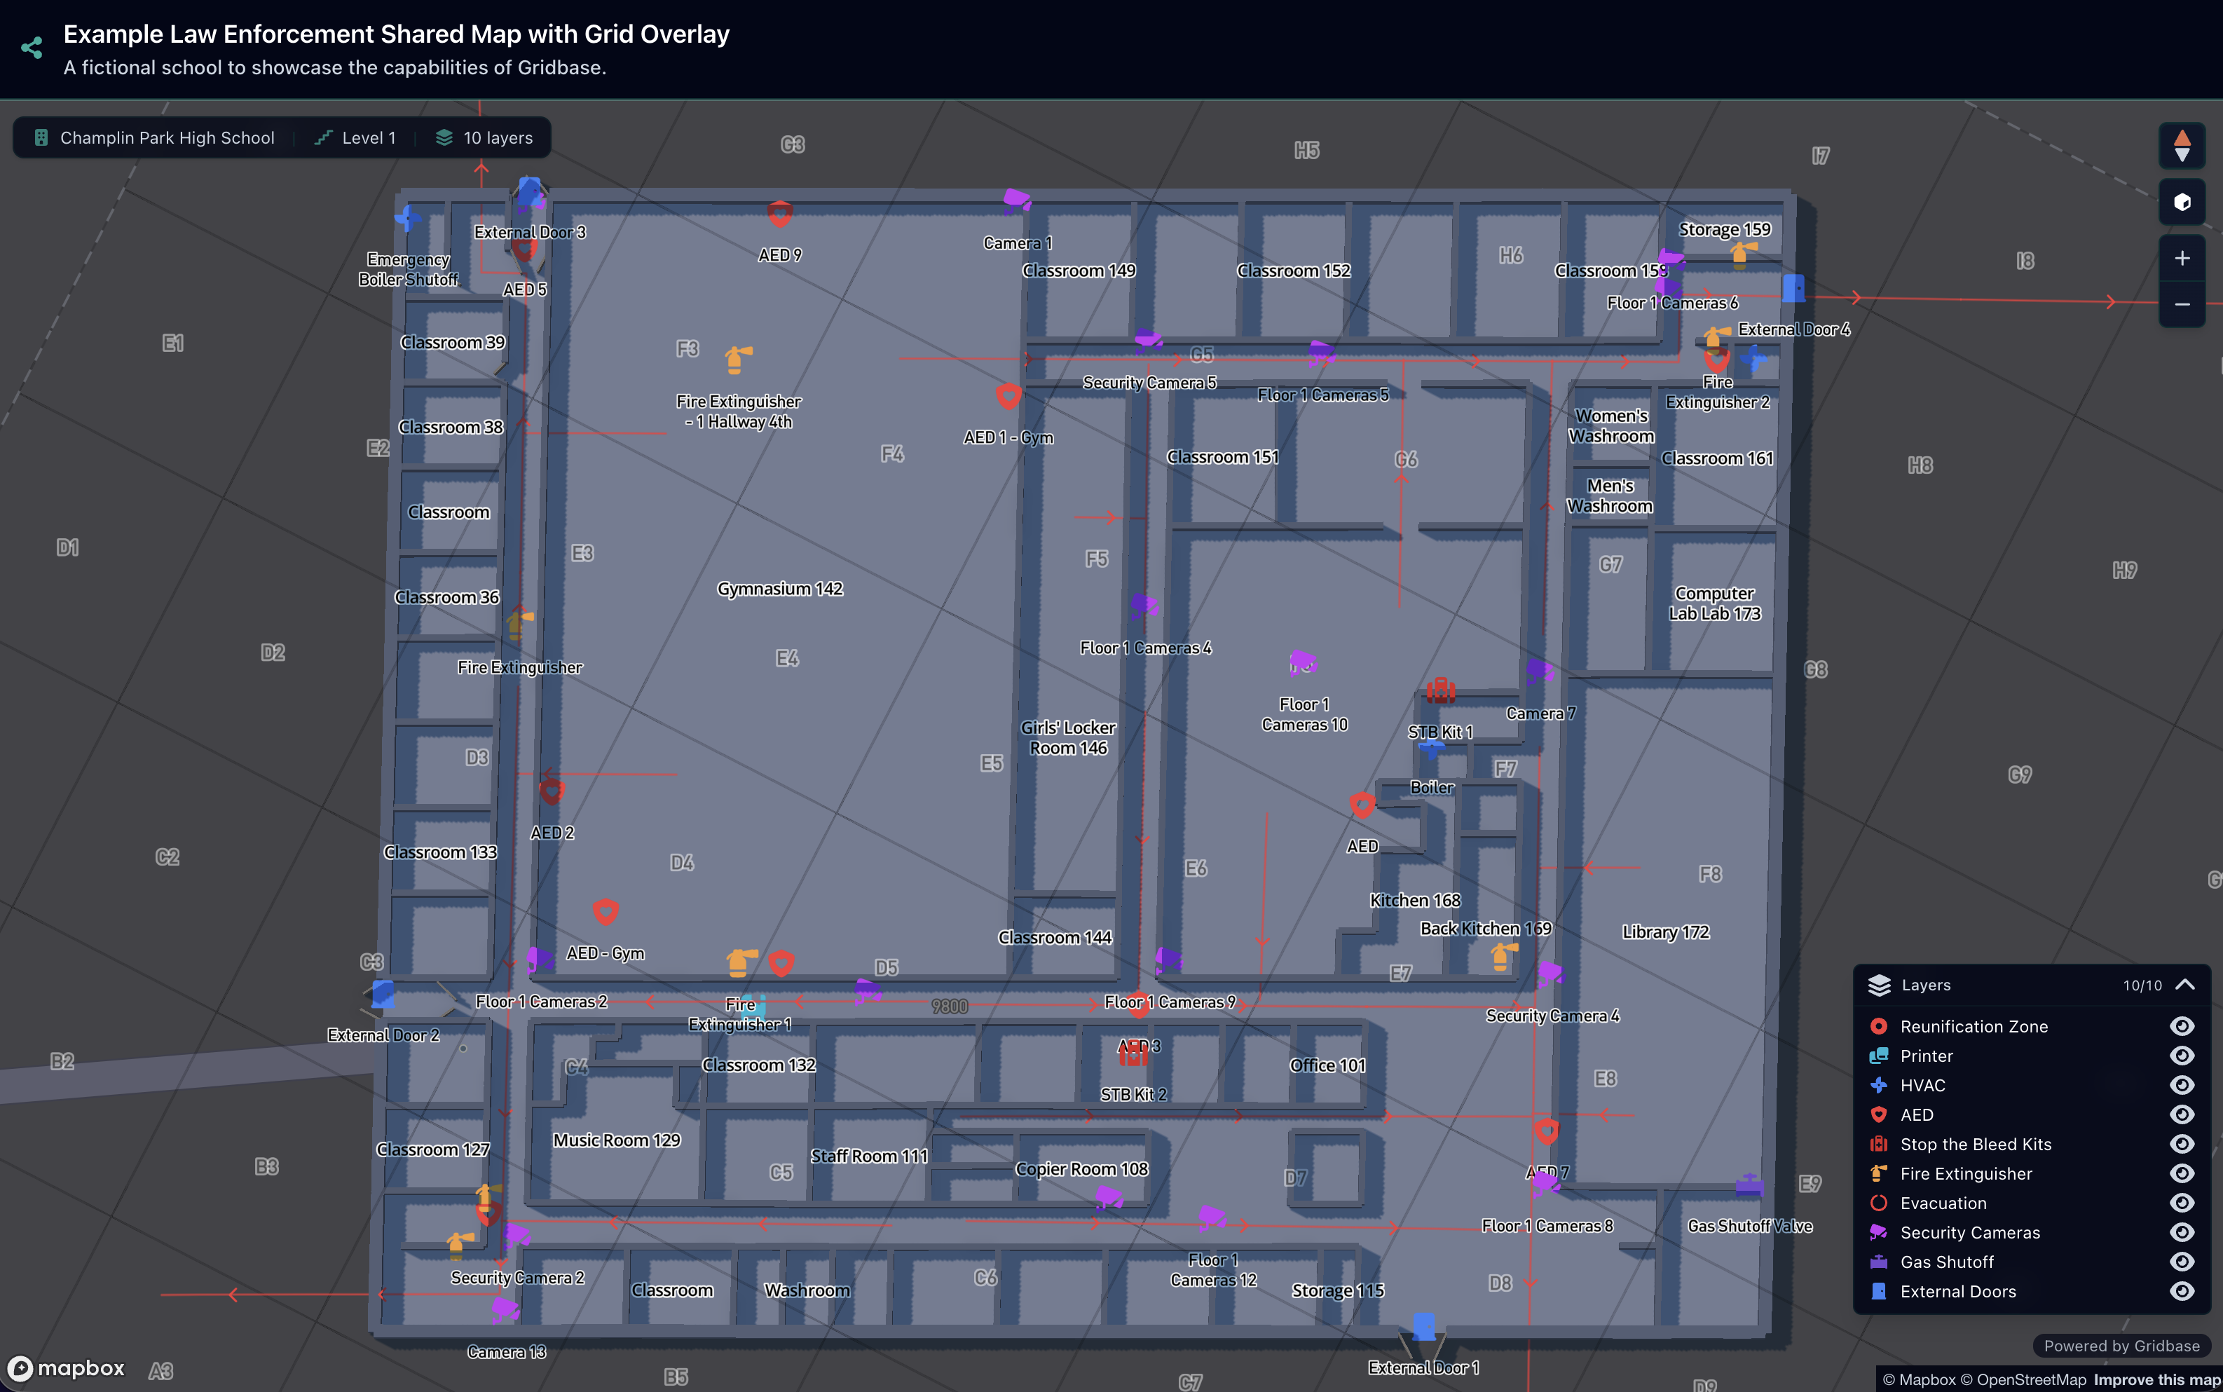Viewport: 2223px width, 1392px height.
Task: Select the External Door 4 marker
Action: point(1792,289)
